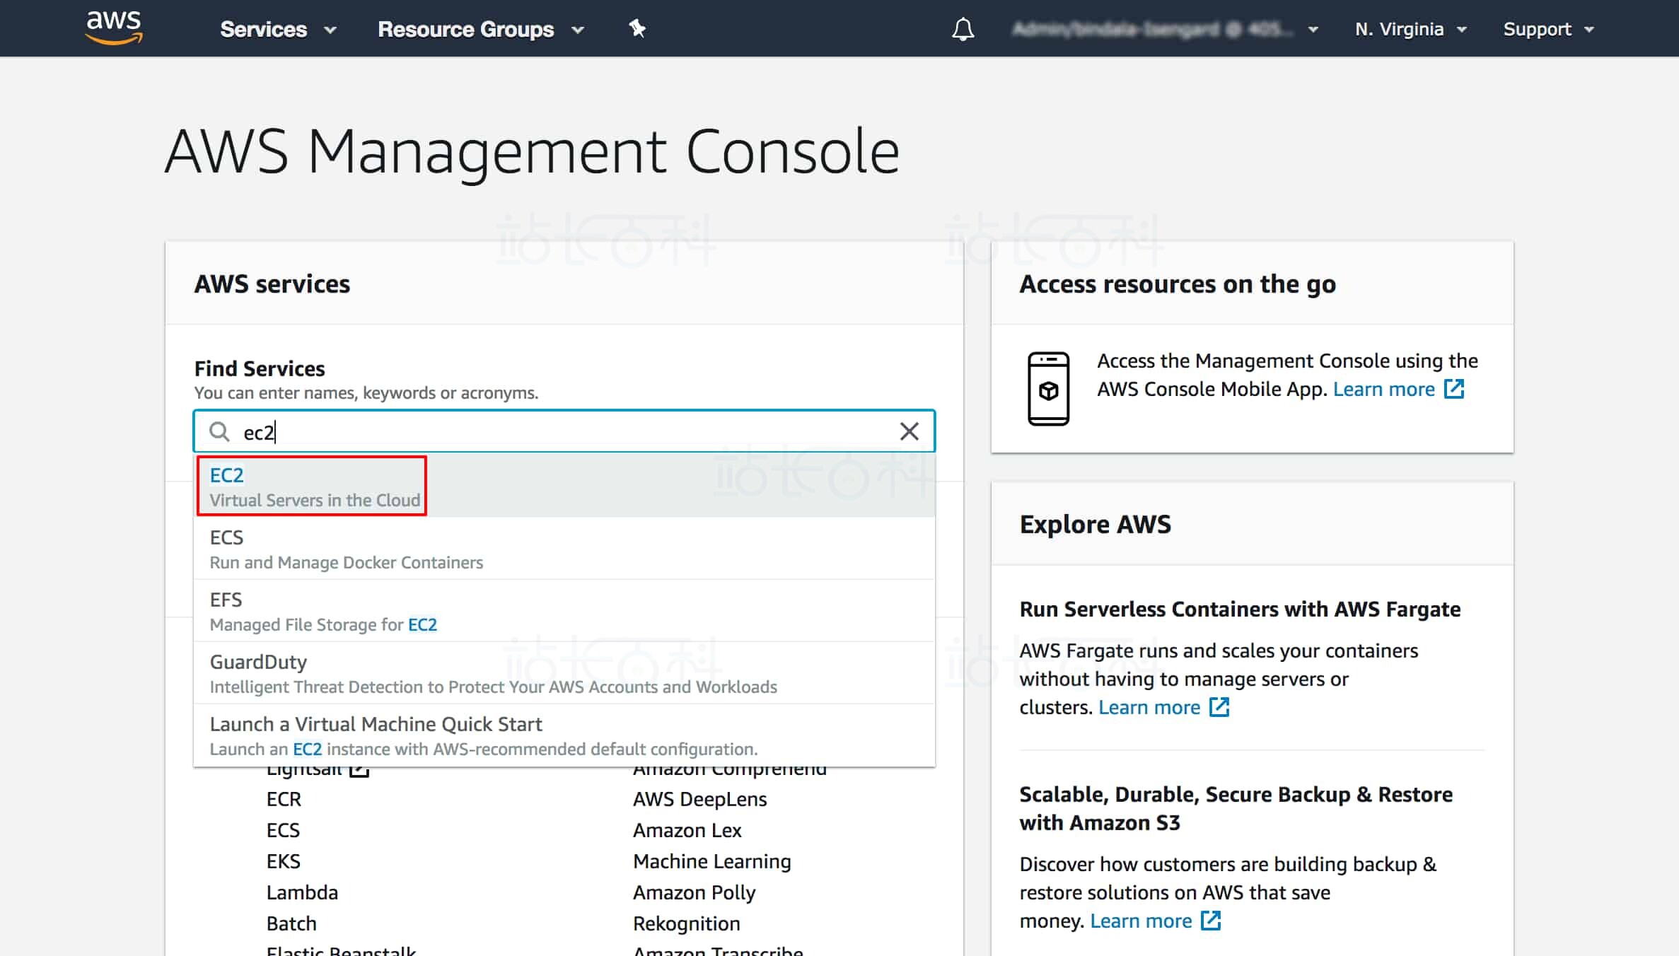1679x956 pixels.
Task: Select the GuardDuty search result
Action: click(x=564, y=673)
